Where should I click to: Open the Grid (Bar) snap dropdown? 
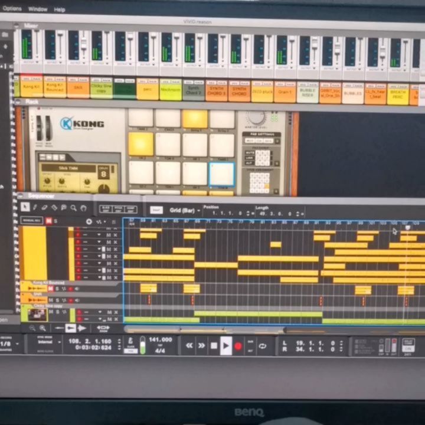click(x=184, y=210)
